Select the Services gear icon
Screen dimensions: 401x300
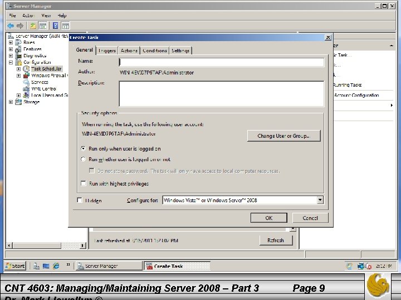26,82
